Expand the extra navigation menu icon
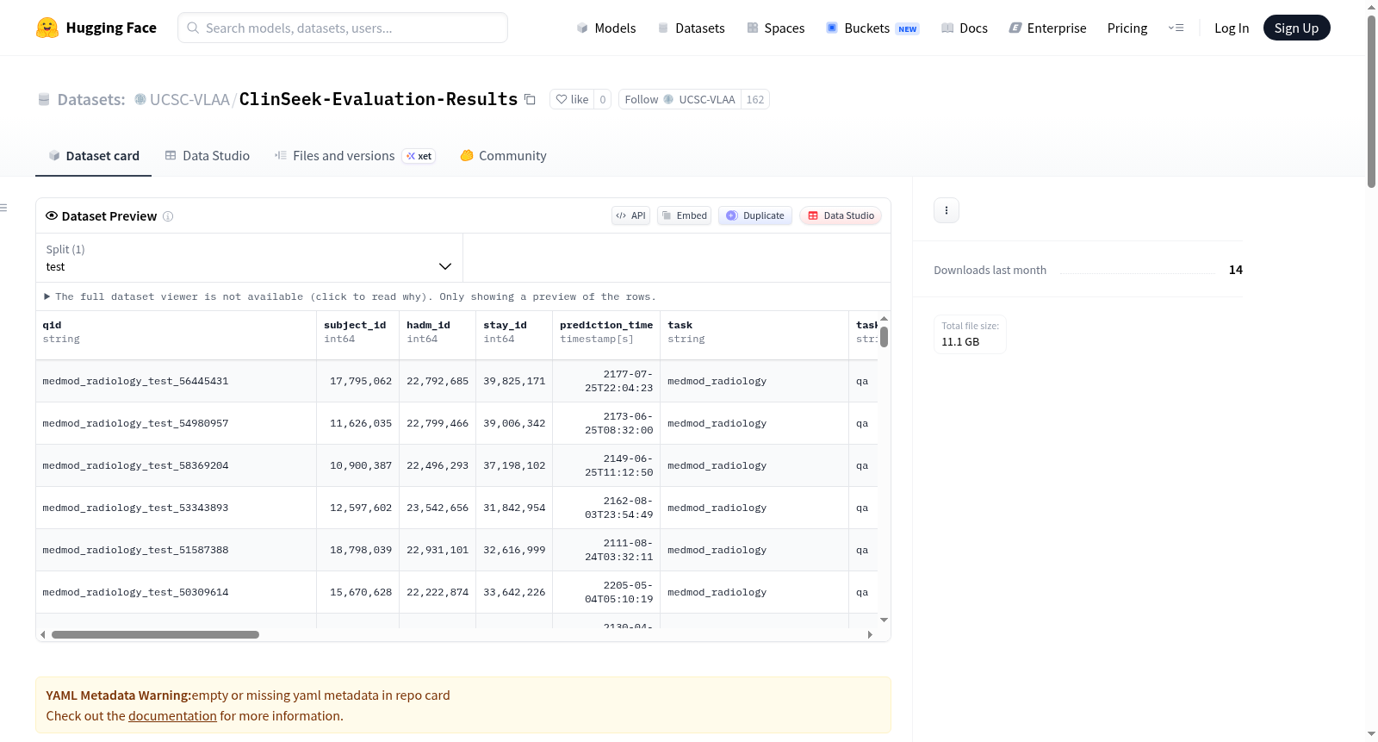1378x742 pixels. click(1176, 28)
